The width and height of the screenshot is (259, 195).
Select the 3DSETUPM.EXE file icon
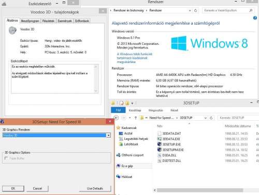[159, 150]
